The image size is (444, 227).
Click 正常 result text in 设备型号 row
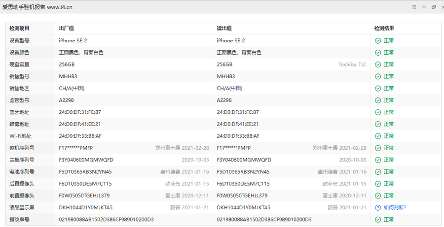click(389, 41)
